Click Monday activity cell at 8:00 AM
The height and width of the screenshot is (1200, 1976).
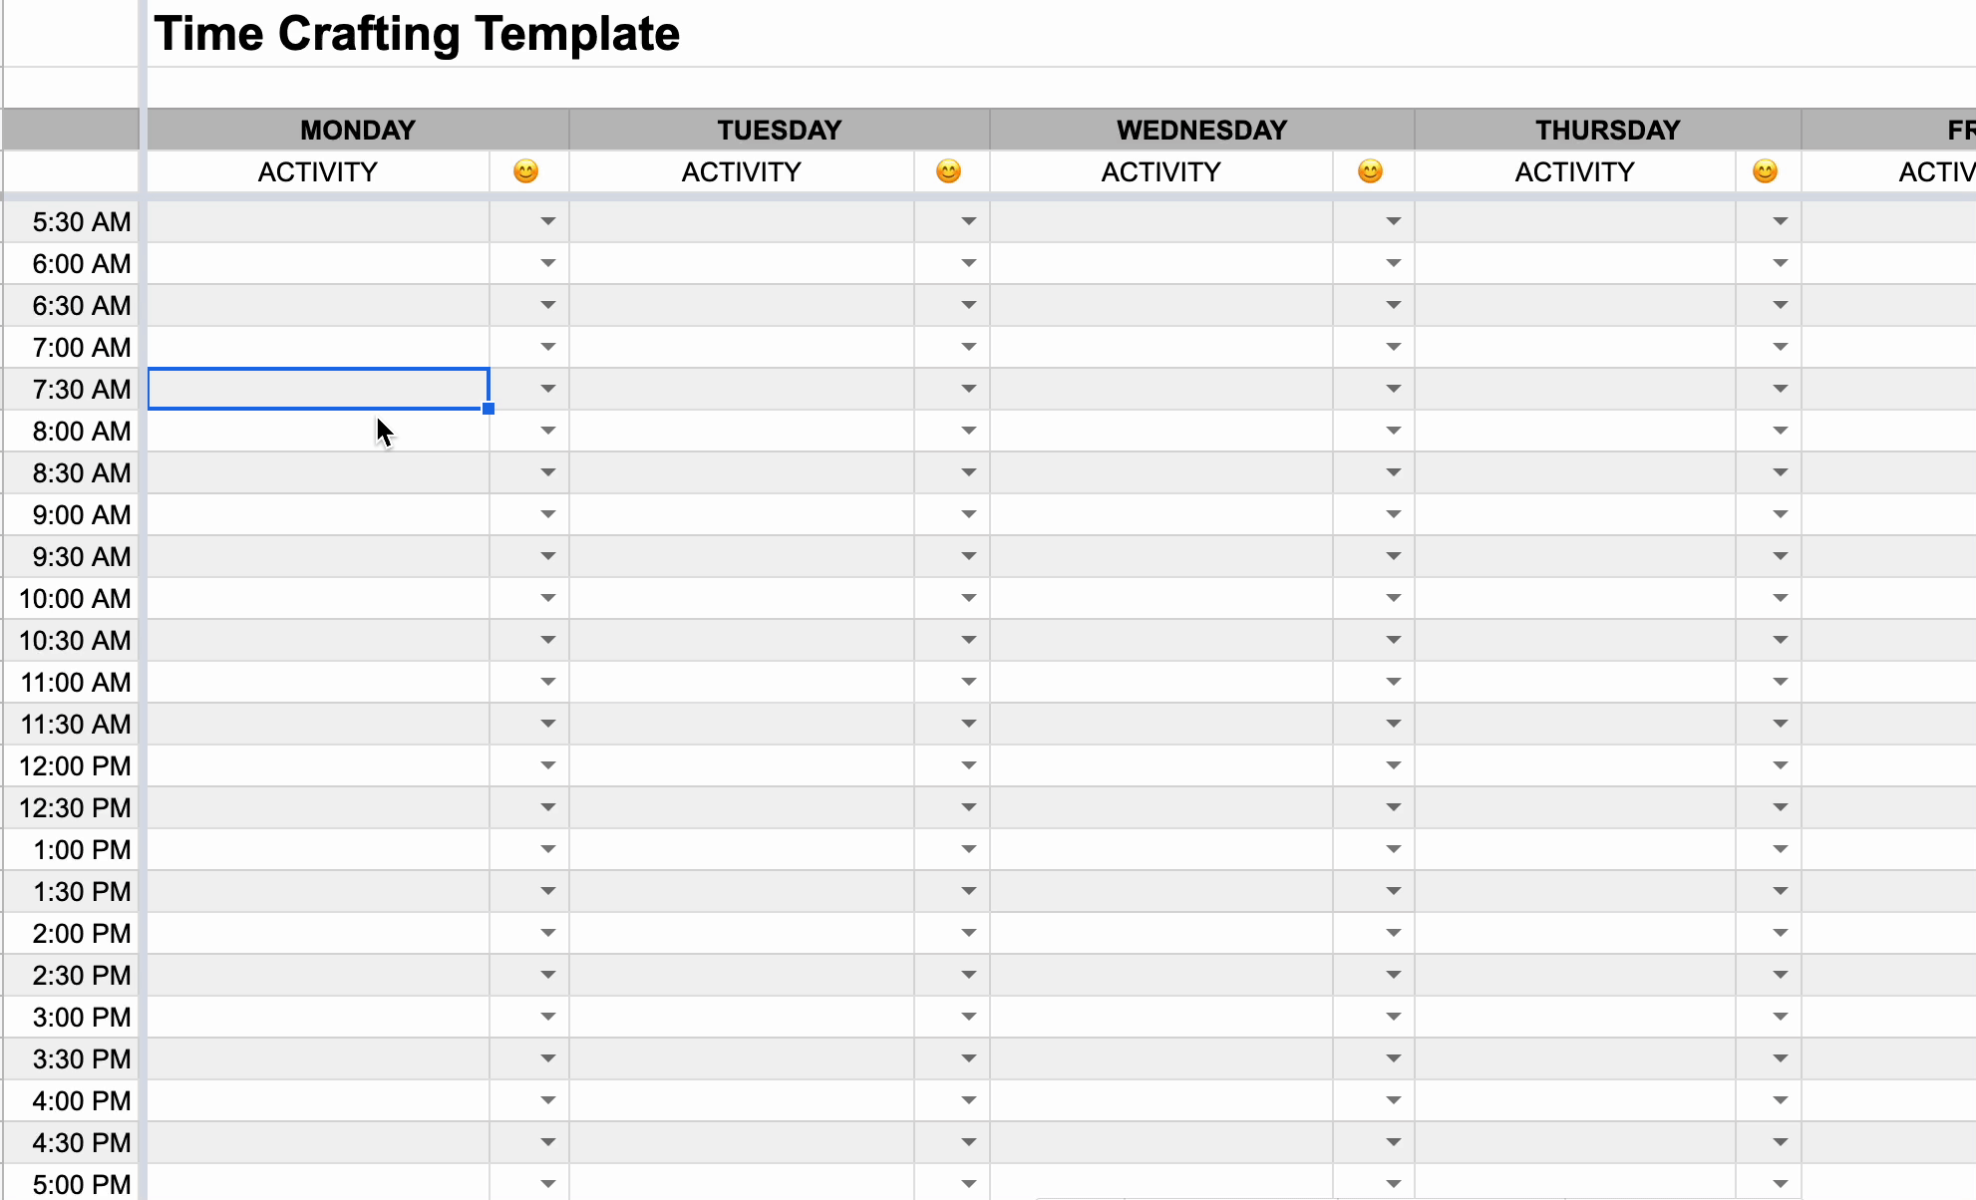point(318,431)
